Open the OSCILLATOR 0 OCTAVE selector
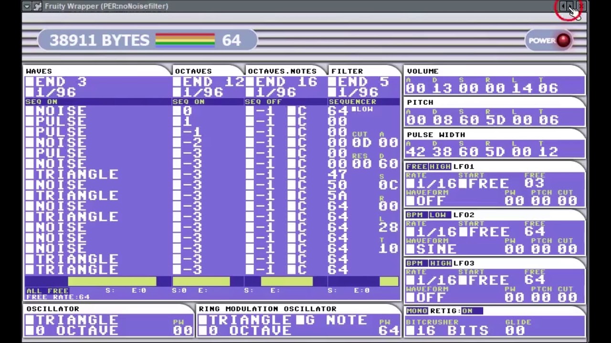Screen dimensions: 611x343 click(72, 331)
